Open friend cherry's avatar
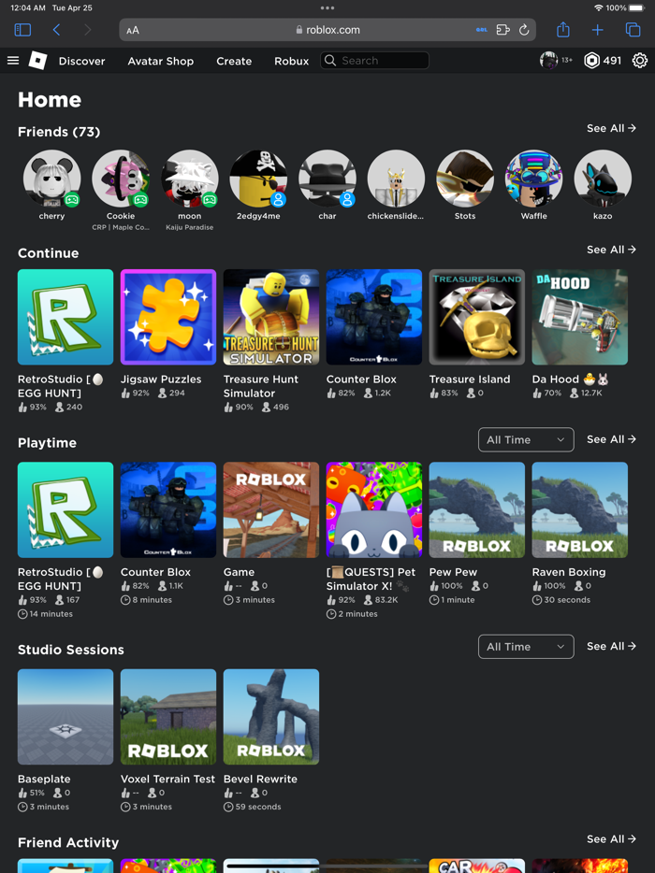This screenshot has width=655, height=873. [x=51, y=179]
